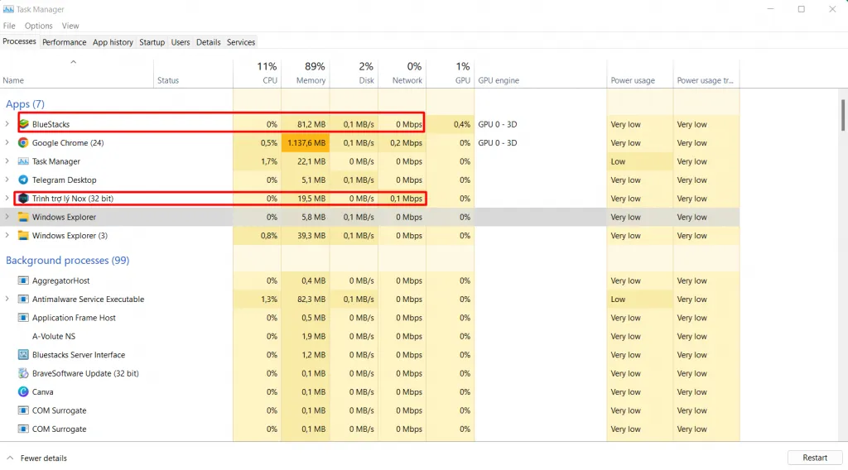The width and height of the screenshot is (848, 470).
Task: Click the Task Manager process icon
Action: (23, 161)
